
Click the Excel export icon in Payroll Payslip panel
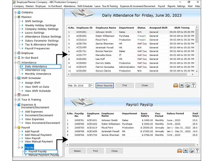click(185, 151)
